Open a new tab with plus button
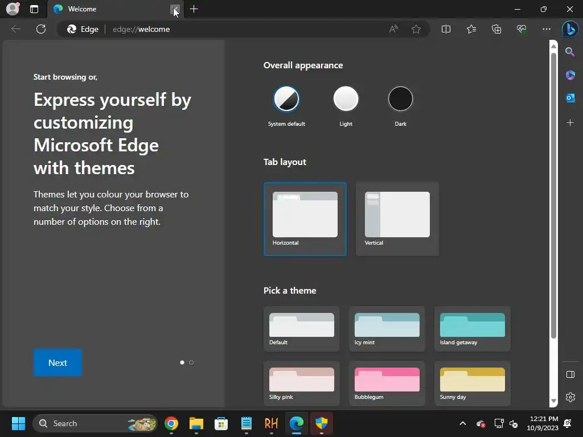583x437 pixels. point(194,9)
